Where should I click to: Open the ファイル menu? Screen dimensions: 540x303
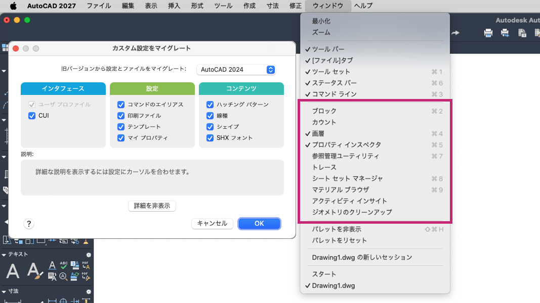click(99, 6)
